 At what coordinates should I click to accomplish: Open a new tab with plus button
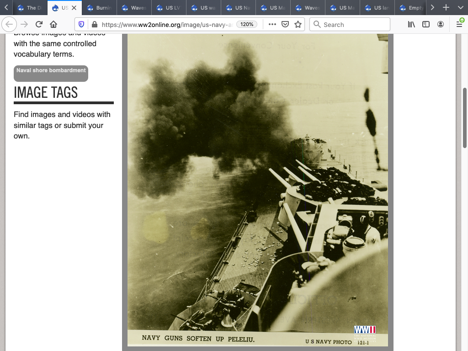pyautogui.click(x=446, y=8)
